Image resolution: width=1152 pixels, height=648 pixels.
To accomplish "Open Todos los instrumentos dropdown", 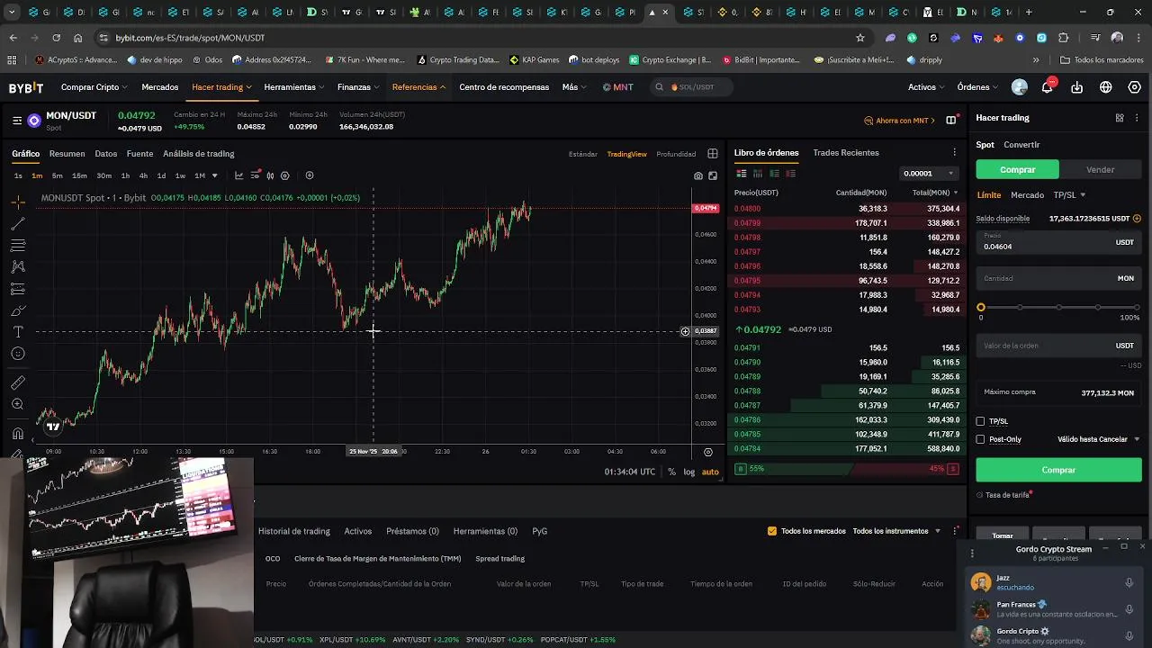I will (x=896, y=531).
